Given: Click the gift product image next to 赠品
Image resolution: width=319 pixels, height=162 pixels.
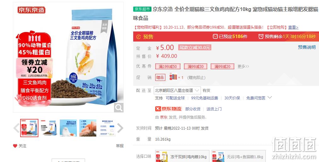Looking at the screenshot, I should (173, 77).
